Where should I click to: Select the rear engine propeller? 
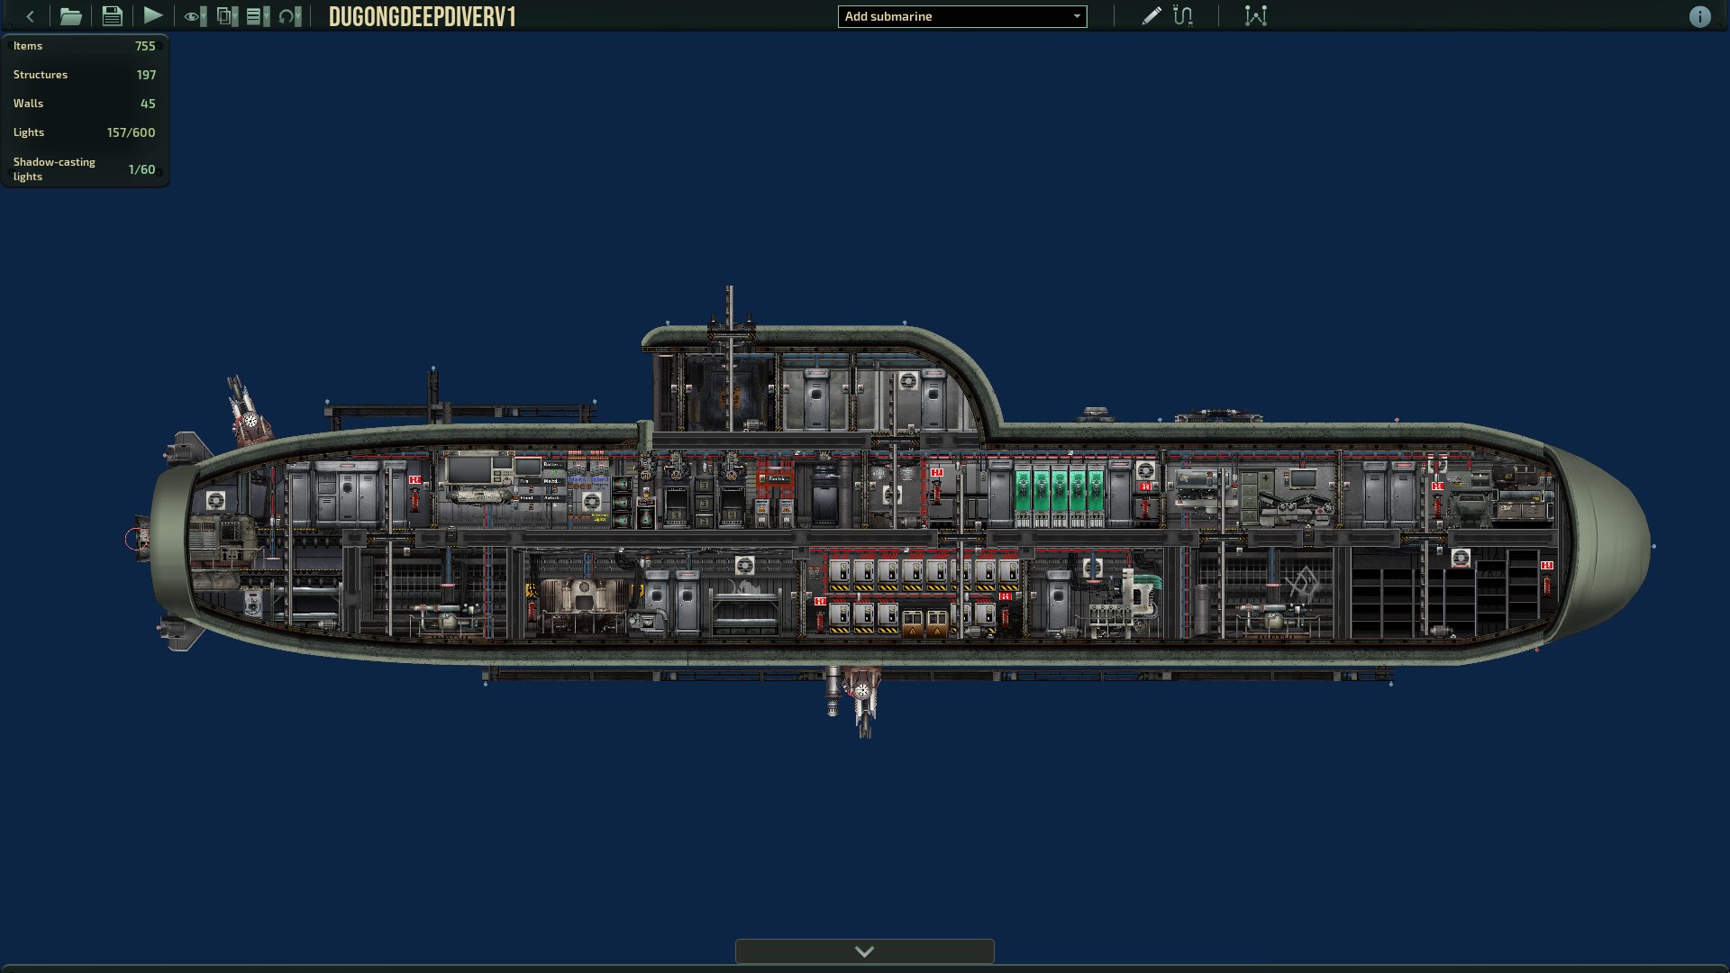click(140, 539)
